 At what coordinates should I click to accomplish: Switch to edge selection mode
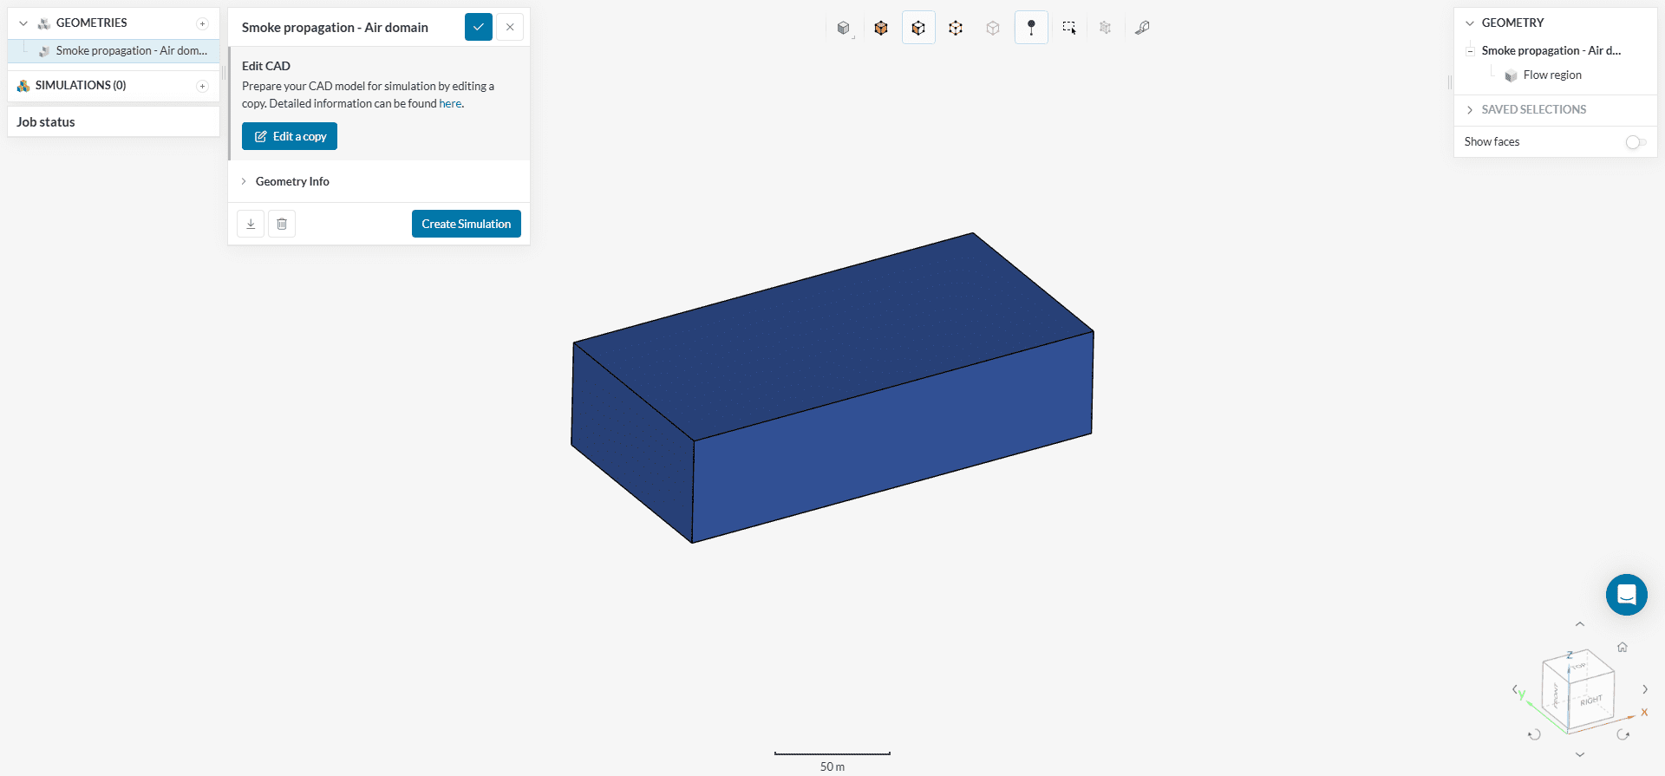(956, 28)
